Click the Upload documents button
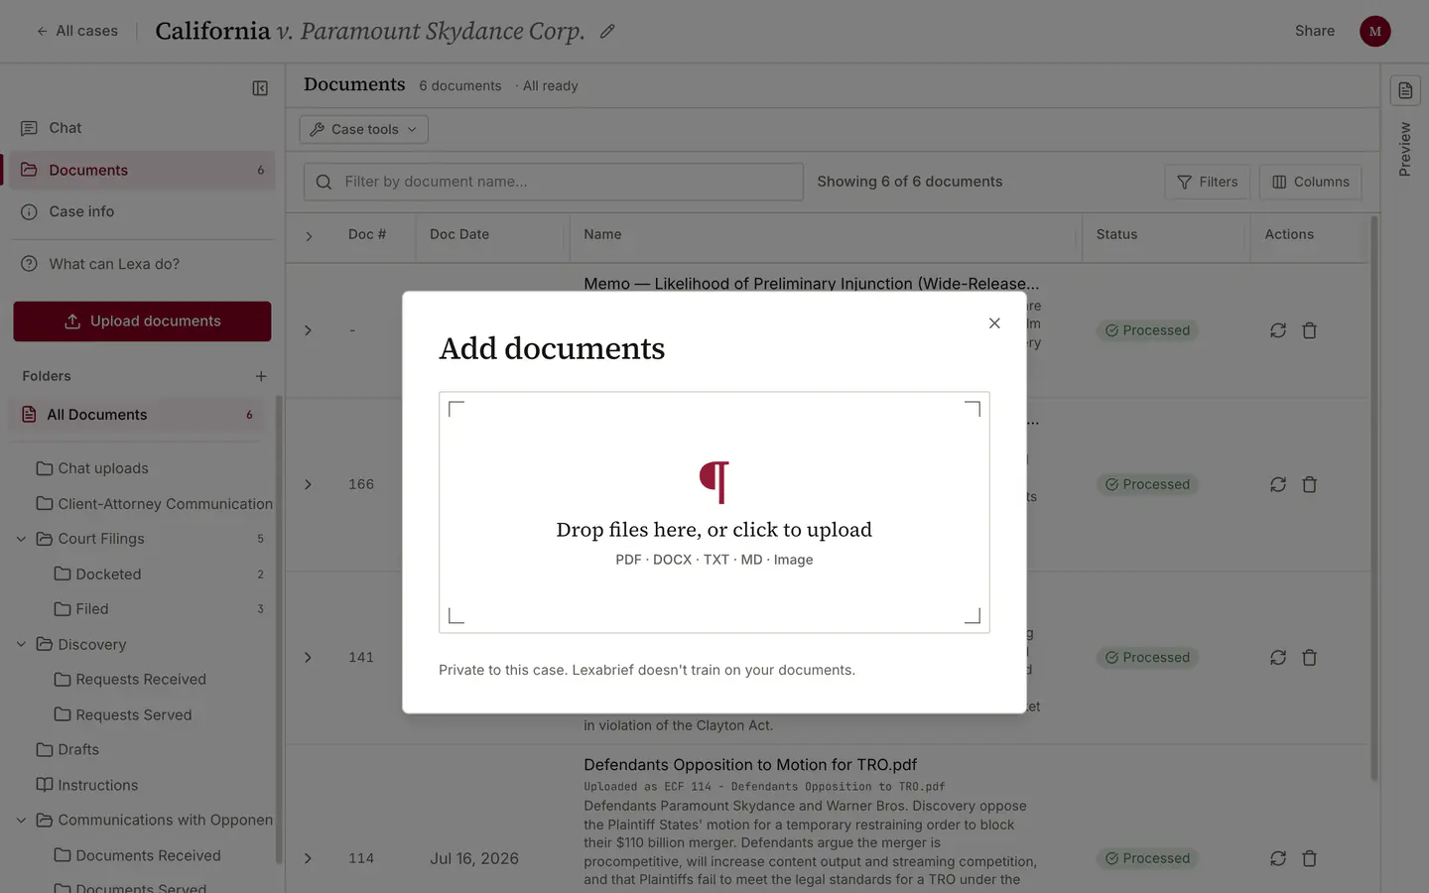1429x893 pixels. coord(142,321)
